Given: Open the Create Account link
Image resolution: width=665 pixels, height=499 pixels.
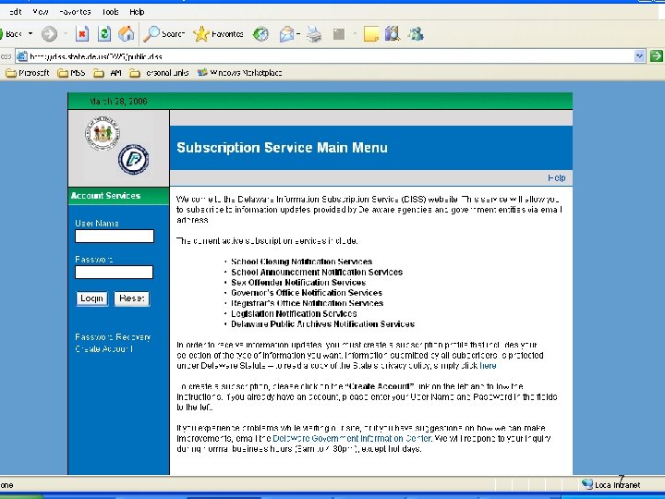Looking at the screenshot, I should 103,348.
